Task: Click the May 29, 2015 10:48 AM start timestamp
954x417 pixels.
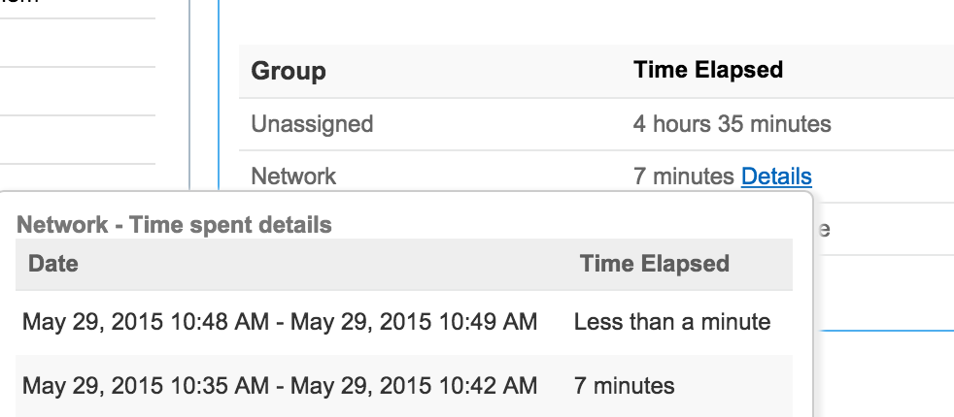Action: pyautogui.click(x=145, y=322)
